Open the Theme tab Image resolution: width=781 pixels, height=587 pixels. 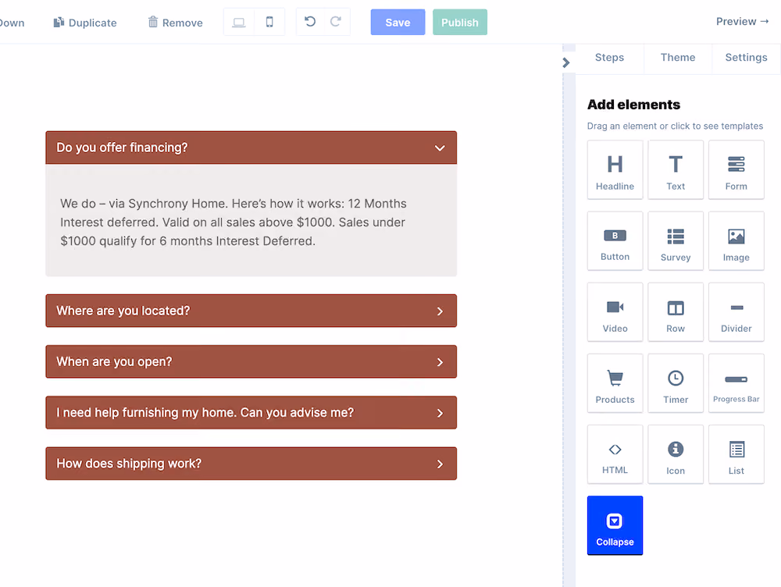(x=678, y=58)
